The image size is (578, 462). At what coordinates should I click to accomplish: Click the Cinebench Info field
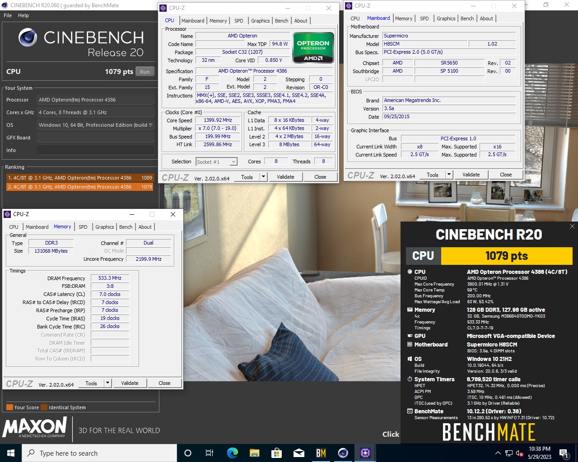pos(95,150)
